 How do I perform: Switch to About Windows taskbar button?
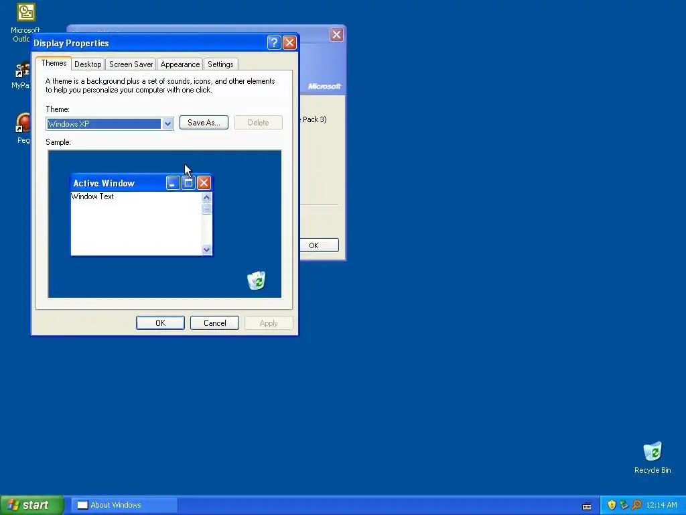[x=124, y=505]
